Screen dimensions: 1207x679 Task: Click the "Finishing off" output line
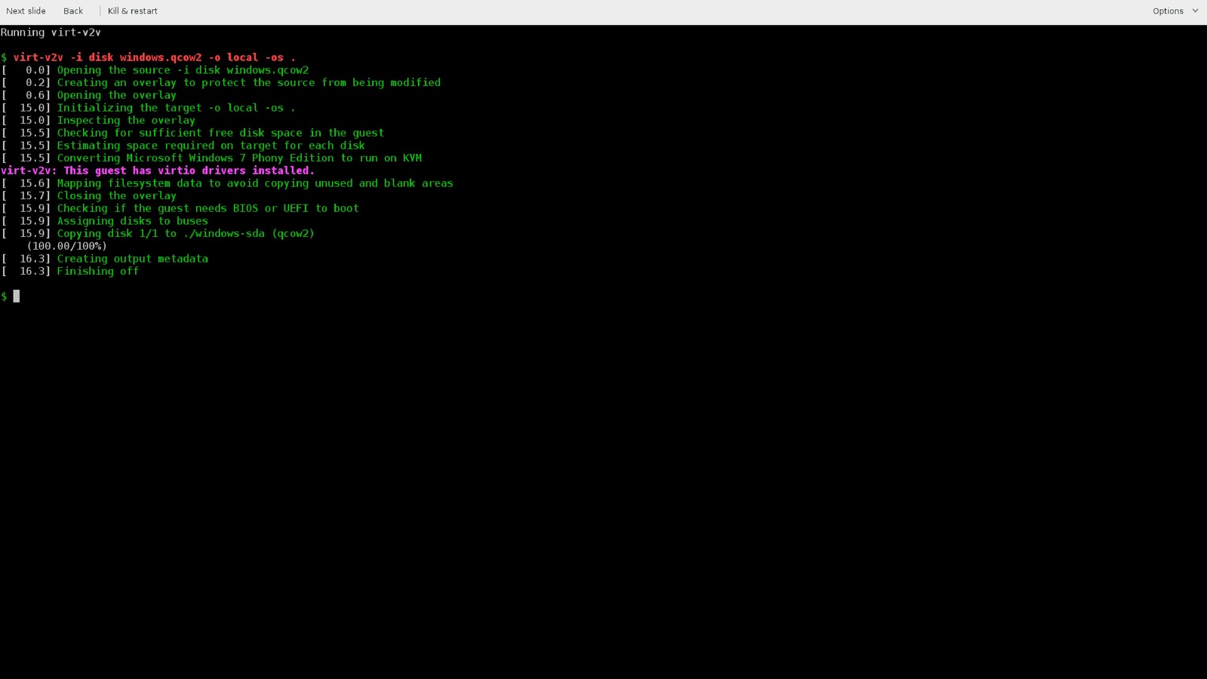point(97,272)
